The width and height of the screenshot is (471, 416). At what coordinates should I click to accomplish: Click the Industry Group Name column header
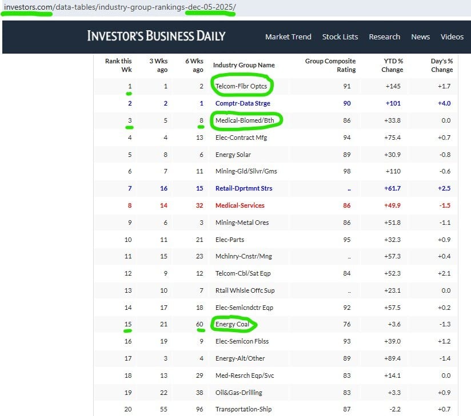244,65
